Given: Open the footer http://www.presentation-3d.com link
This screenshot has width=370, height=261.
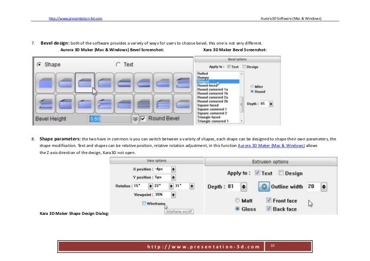Looking at the screenshot, I should [x=203, y=247].
